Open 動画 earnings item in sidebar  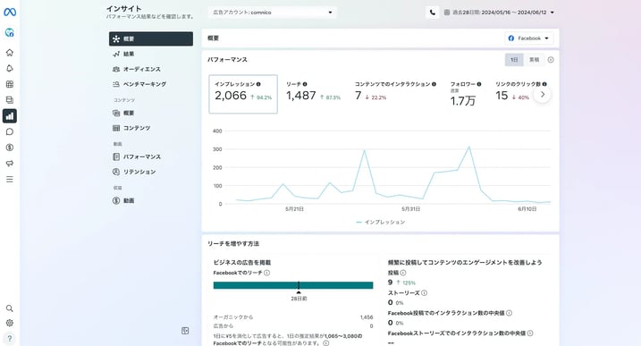tap(151, 200)
